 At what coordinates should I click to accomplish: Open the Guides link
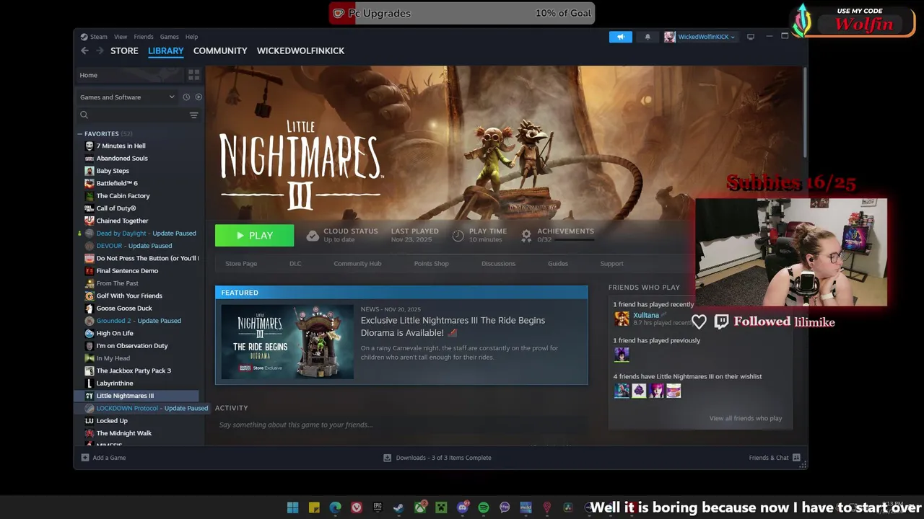pyautogui.click(x=558, y=264)
